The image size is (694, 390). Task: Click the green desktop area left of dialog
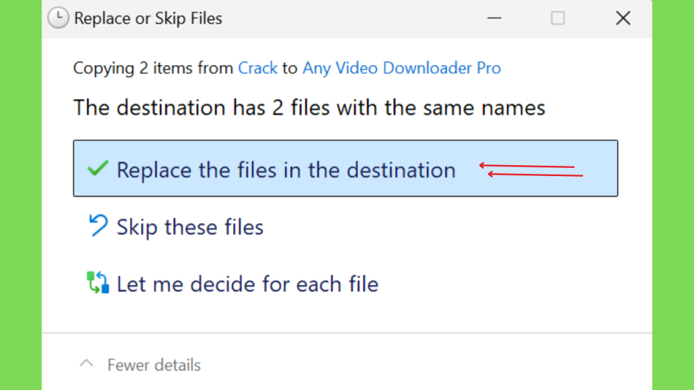tap(21, 195)
